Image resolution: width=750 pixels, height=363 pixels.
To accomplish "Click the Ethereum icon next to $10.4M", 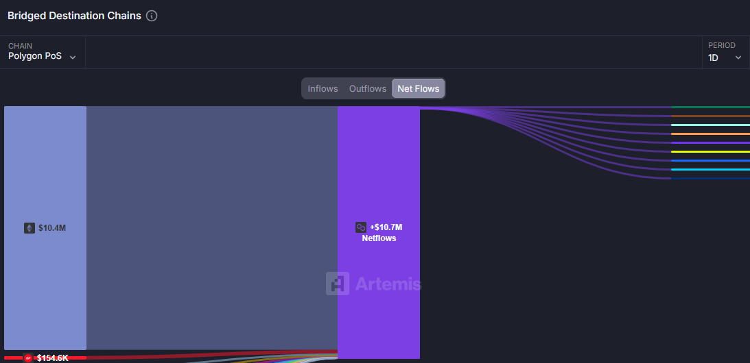I will (30, 228).
